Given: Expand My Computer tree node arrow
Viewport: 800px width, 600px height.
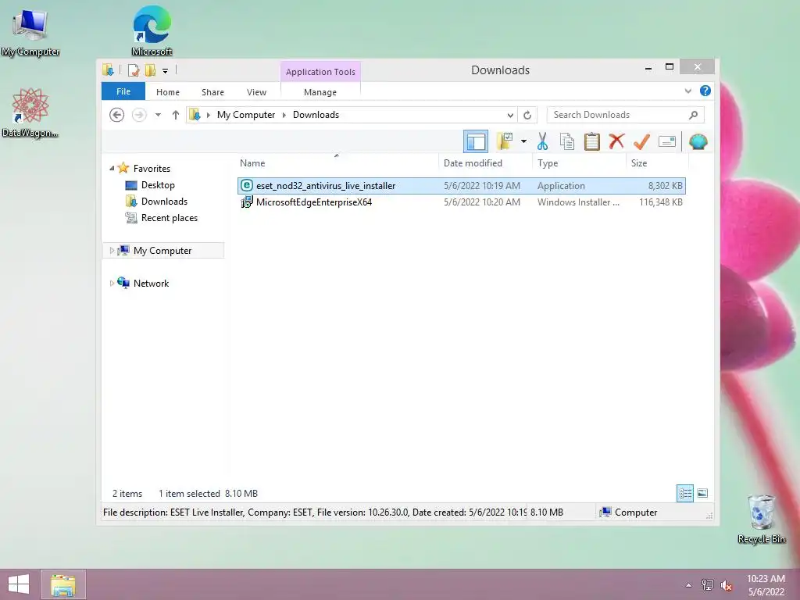Looking at the screenshot, I should (x=112, y=251).
